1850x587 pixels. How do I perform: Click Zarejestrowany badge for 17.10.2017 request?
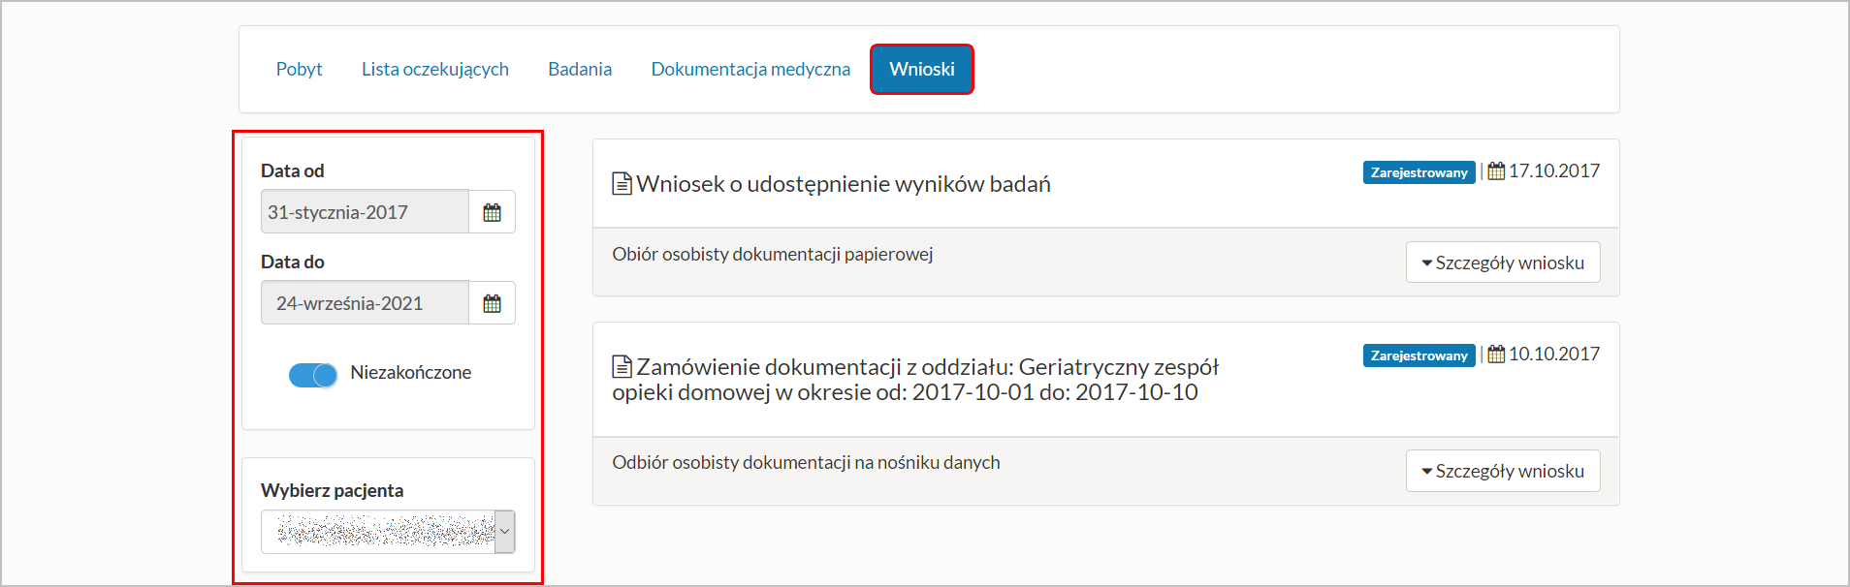point(1419,172)
